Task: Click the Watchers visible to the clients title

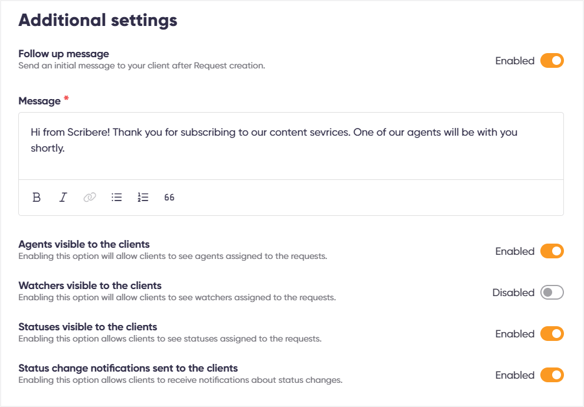Action: 90,285
